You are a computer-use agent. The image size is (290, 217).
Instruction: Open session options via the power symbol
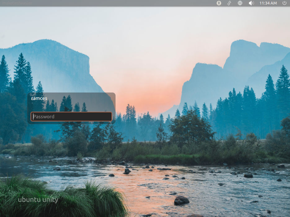(285, 4)
